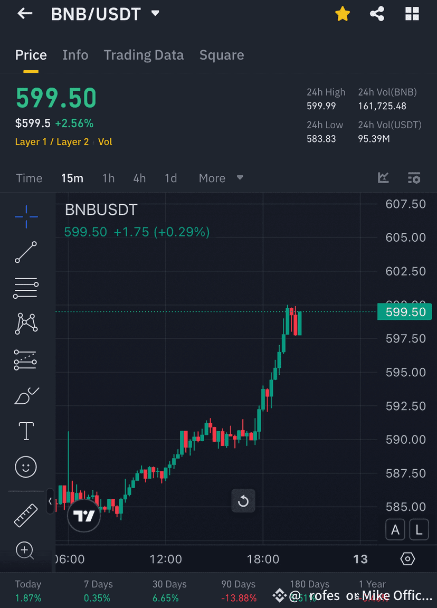Screen dimensions: 437x608
Task: Open the XABCD pattern tool
Action: pyautogui.click(x=25, y=324)
